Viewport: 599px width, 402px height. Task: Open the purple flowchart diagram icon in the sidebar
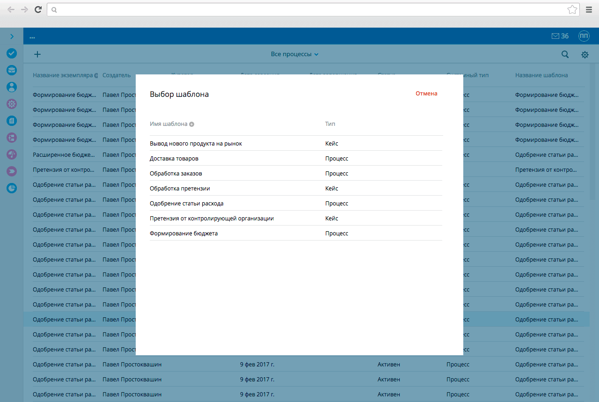(x=12, y=138)
